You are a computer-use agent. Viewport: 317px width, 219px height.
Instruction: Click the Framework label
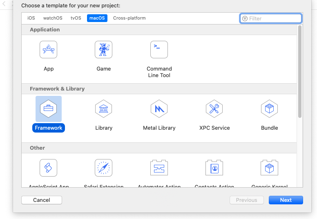point(49,128)
